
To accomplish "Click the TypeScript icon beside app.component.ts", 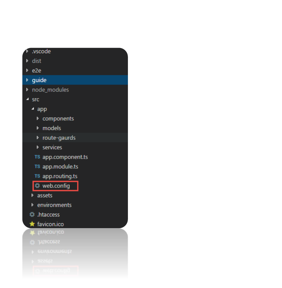I will click(37, 157).
